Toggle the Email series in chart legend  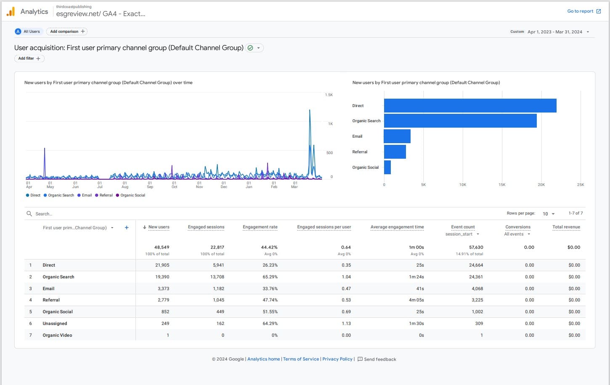[x=85, y=195]
